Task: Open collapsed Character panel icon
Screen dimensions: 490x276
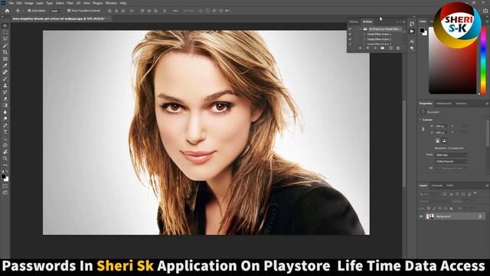Action: click(x=412, y=41)
